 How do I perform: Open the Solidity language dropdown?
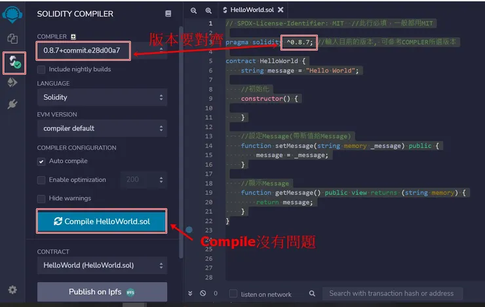102,98
